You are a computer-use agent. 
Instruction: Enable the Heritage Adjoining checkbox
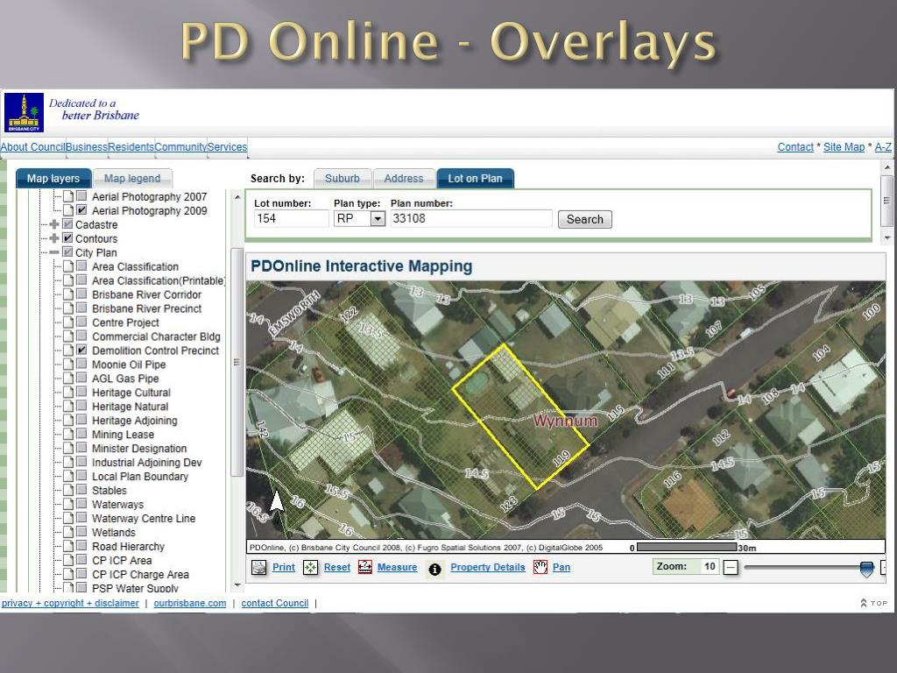coord(81,420)
